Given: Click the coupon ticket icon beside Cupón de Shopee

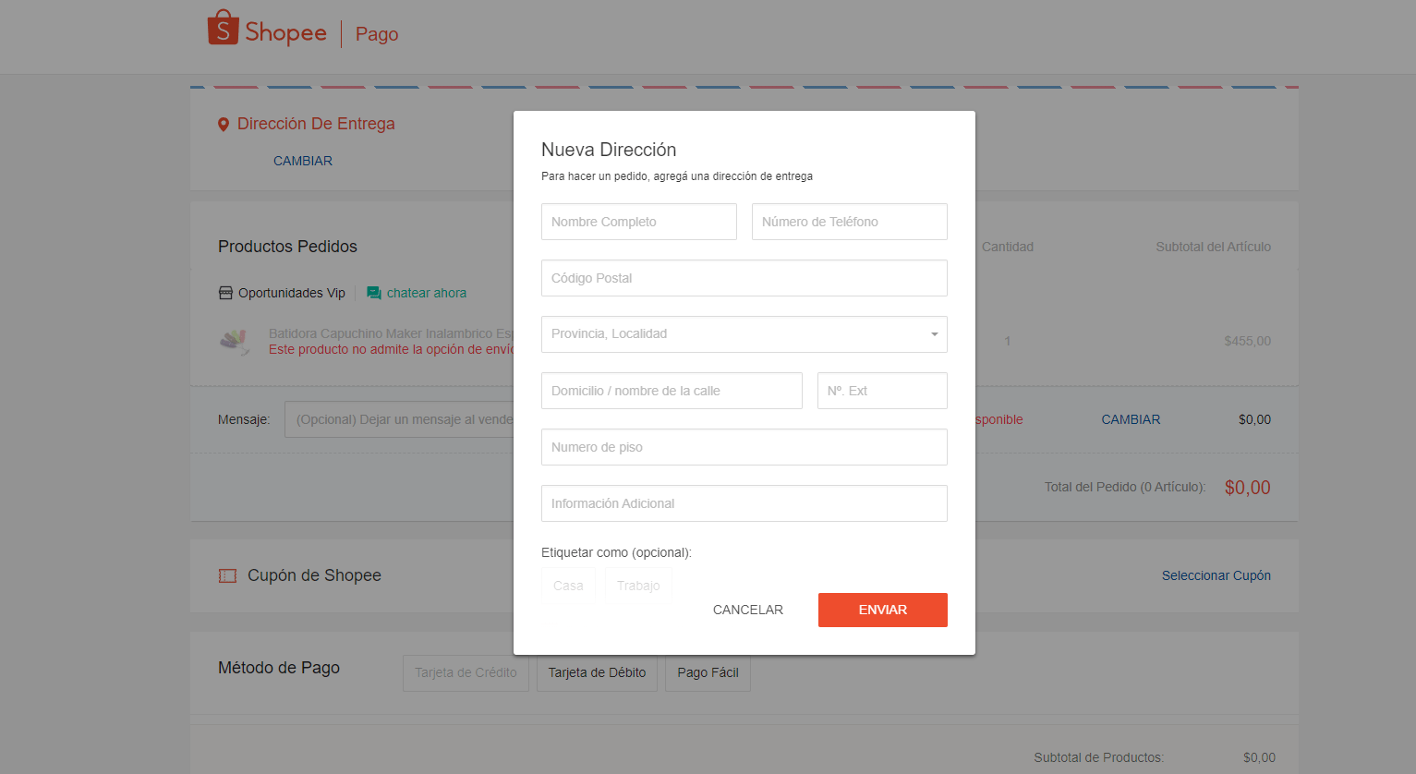Looking at the screenshot, I should pos(227,575).
